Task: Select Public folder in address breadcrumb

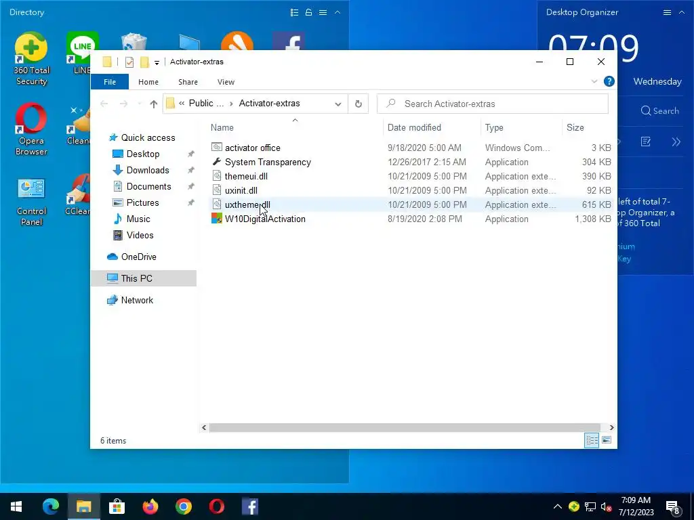Action: (x=206, y=103)
